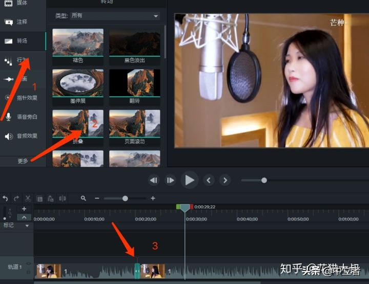Jump to previous clip arrow

click(209, 181)
